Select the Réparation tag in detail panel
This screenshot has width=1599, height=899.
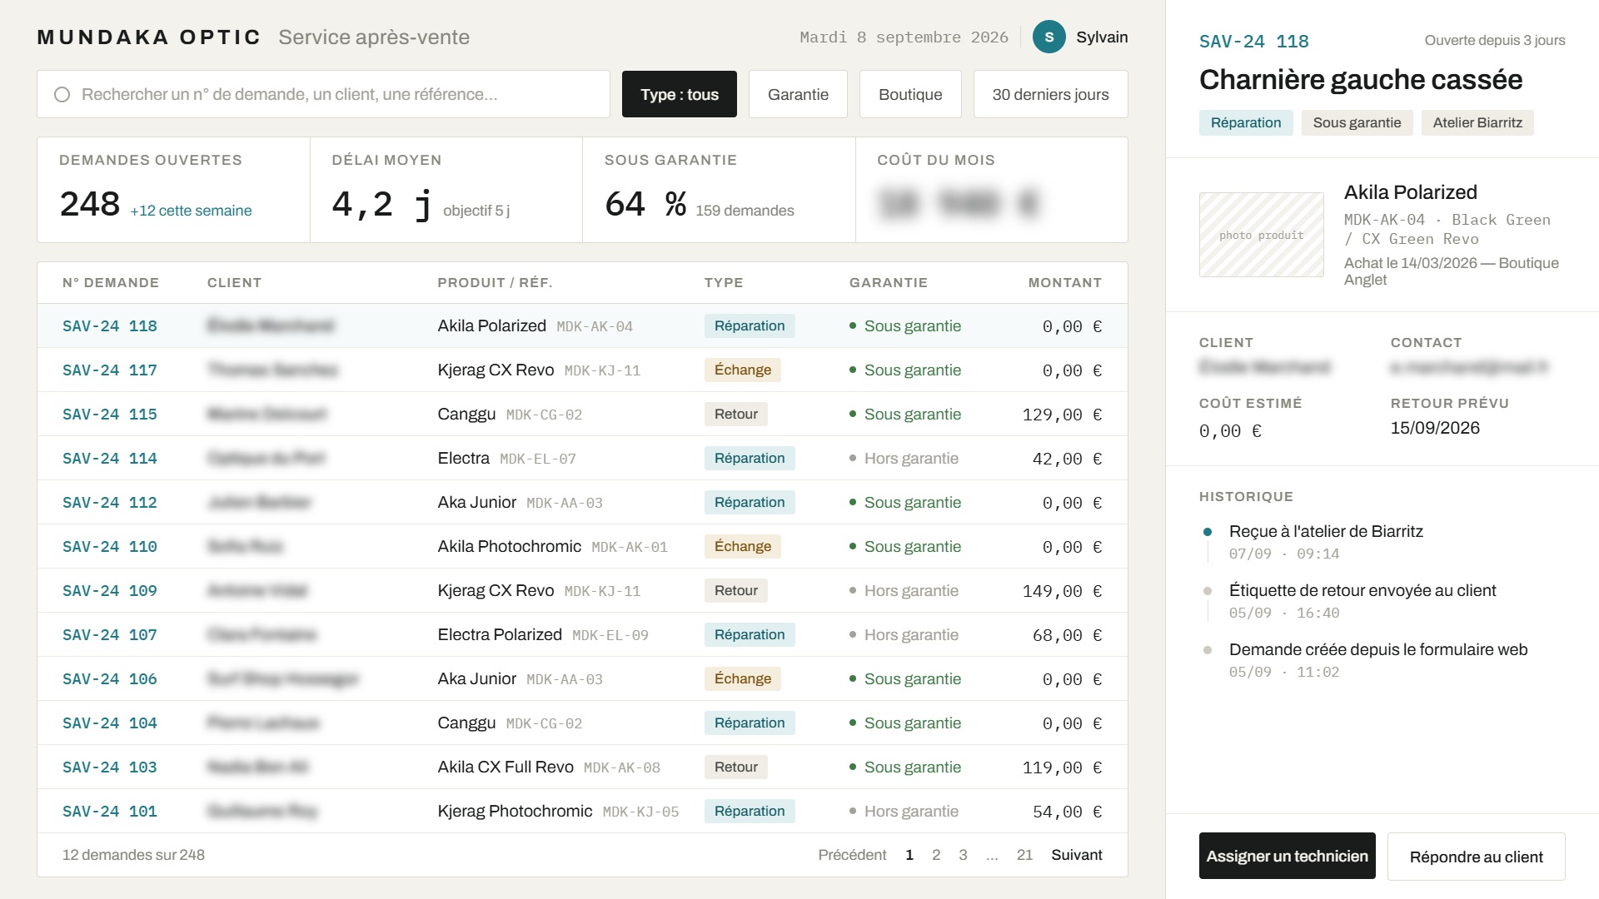tap(1246, 122)
